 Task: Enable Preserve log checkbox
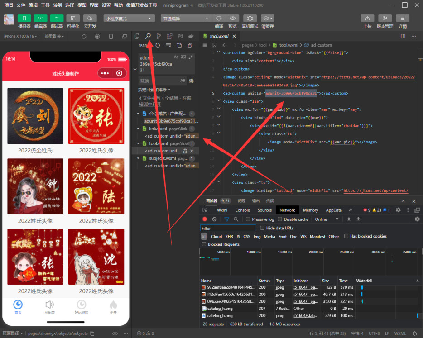[248, 219]
